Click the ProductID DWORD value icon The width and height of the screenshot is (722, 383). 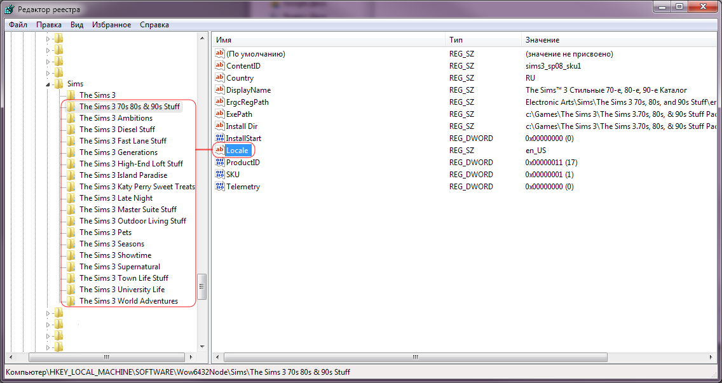(220, 162)
